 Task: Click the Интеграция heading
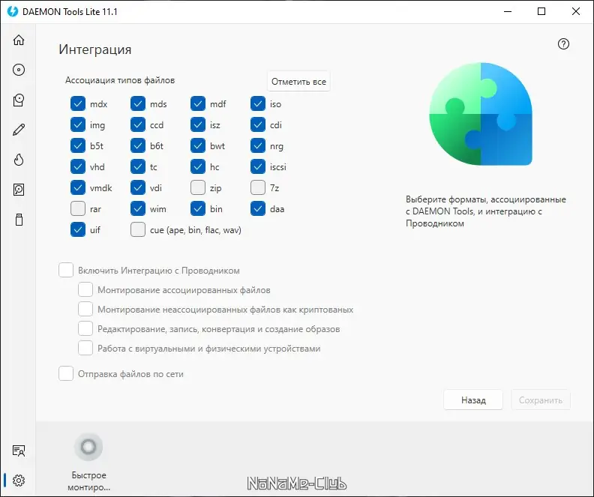94,49
